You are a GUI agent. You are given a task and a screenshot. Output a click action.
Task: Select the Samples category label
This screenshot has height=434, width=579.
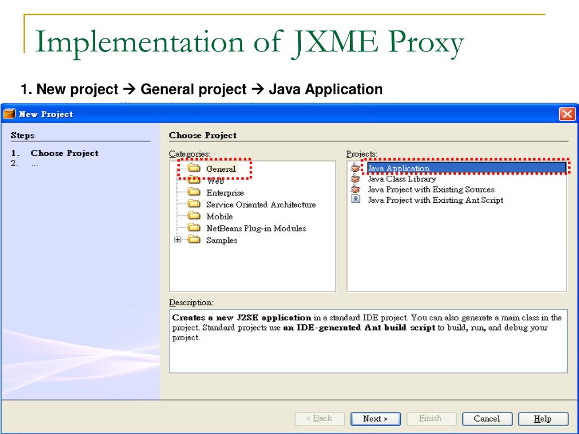pos(222,240)
